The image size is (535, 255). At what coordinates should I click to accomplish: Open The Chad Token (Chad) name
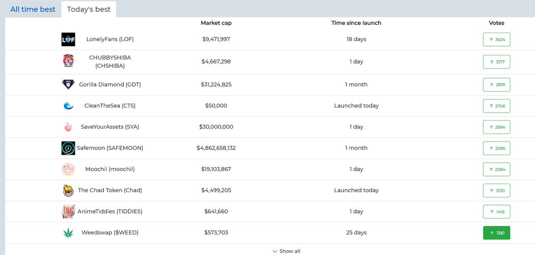110,190
